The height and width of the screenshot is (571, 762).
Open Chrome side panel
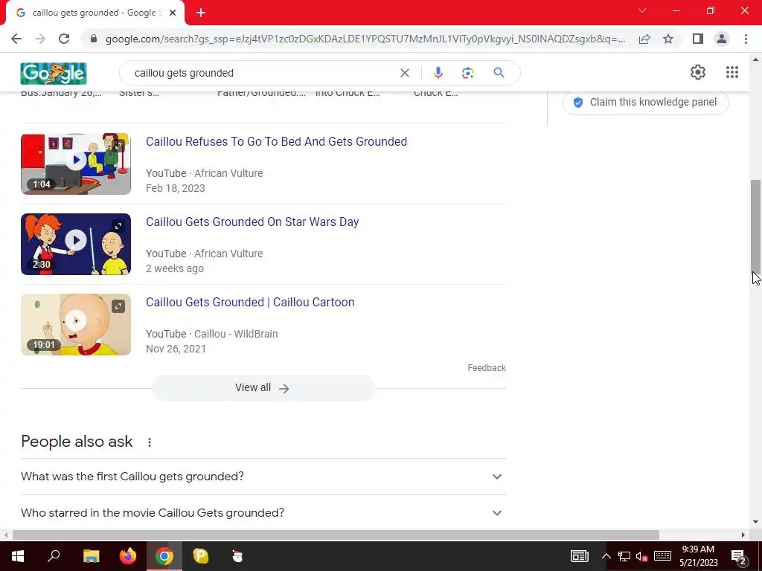[698, 39]
